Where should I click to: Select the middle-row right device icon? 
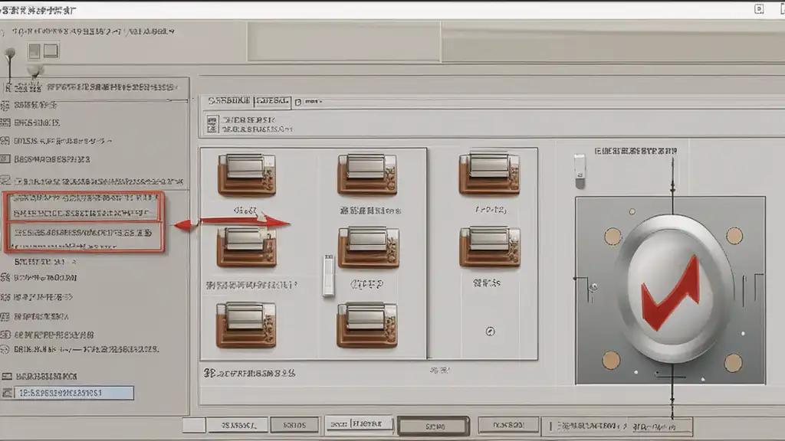(x=490, y=247)
